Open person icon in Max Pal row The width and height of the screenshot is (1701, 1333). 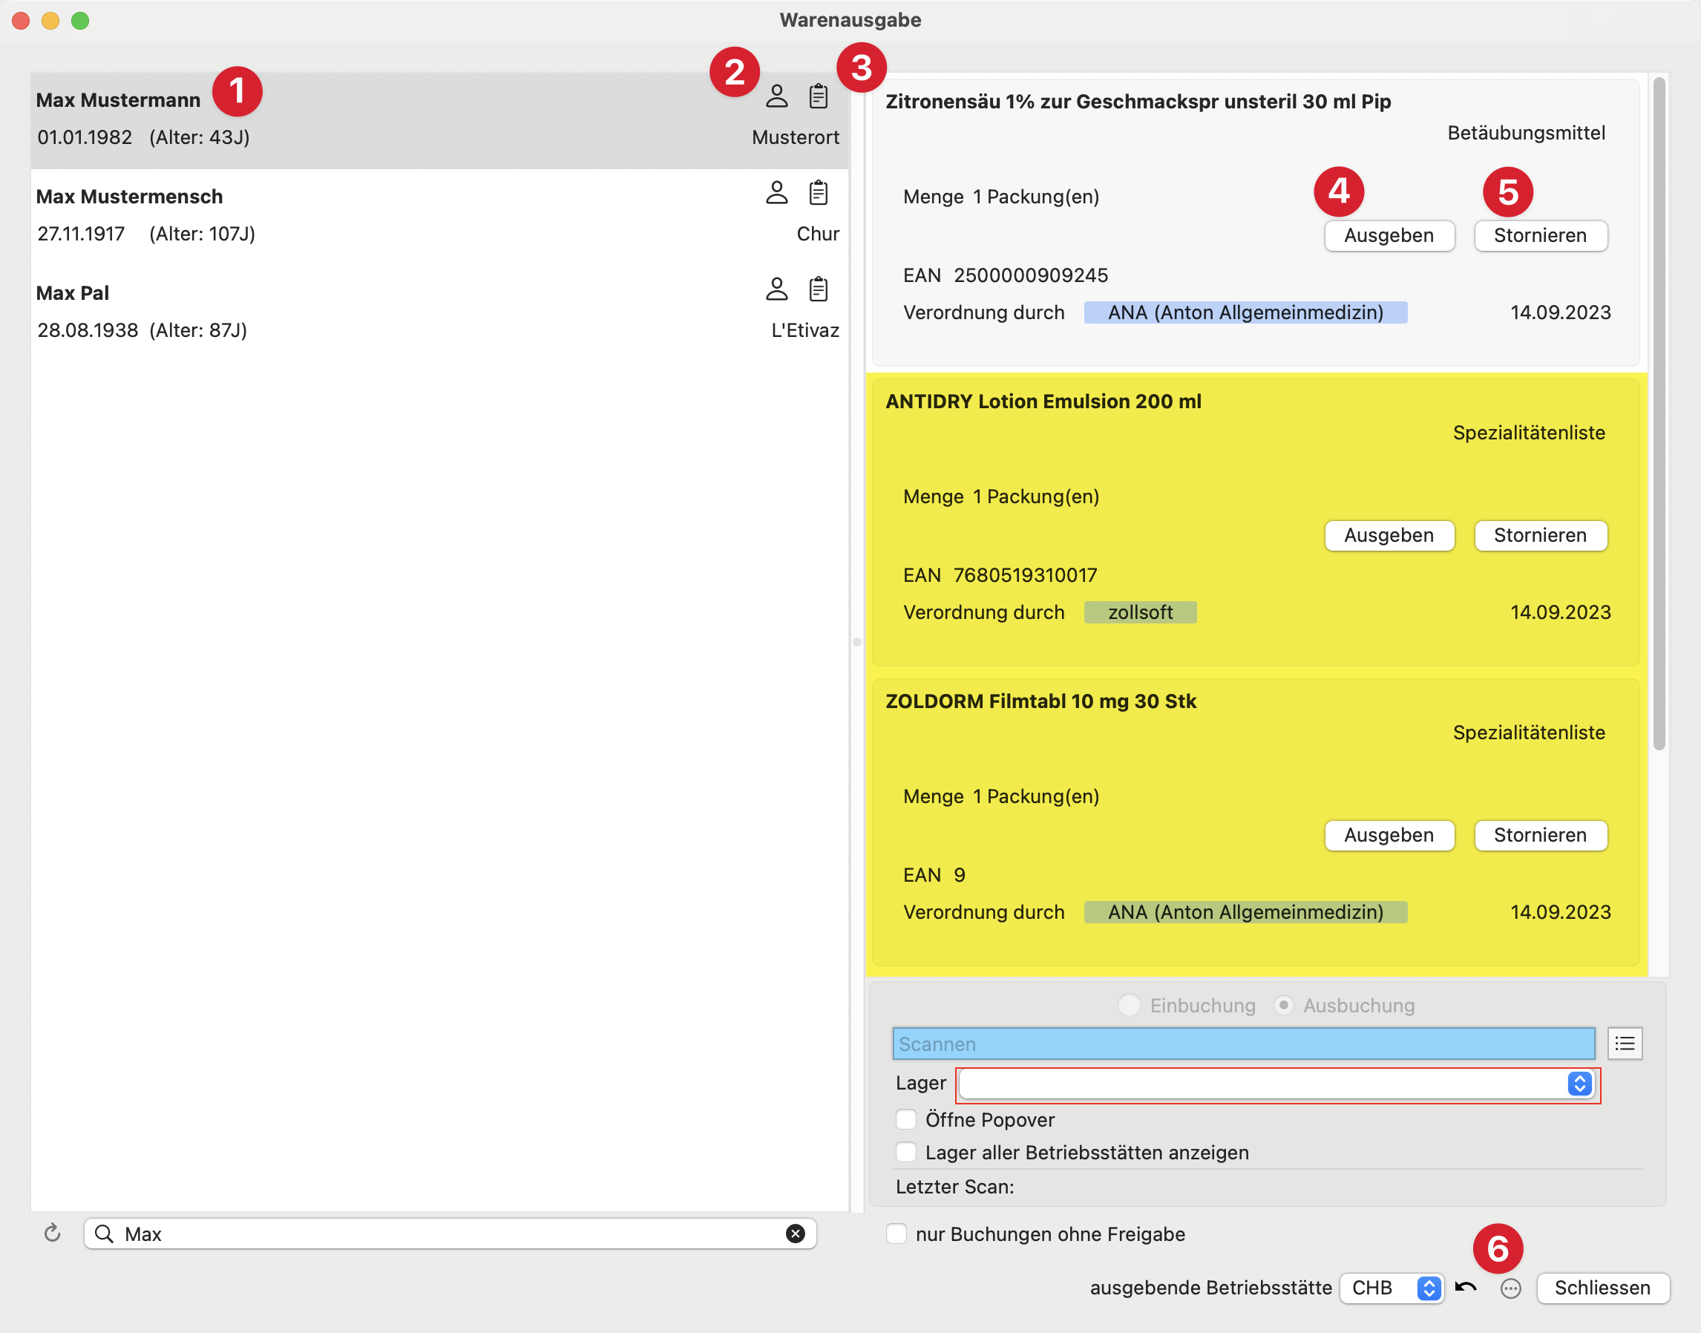pyautogui.click(x=776, y=289)
